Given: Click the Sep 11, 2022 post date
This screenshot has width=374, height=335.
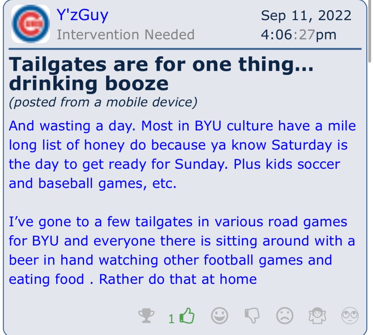Looking at the screenshot, I should click(x=306, y=15).
